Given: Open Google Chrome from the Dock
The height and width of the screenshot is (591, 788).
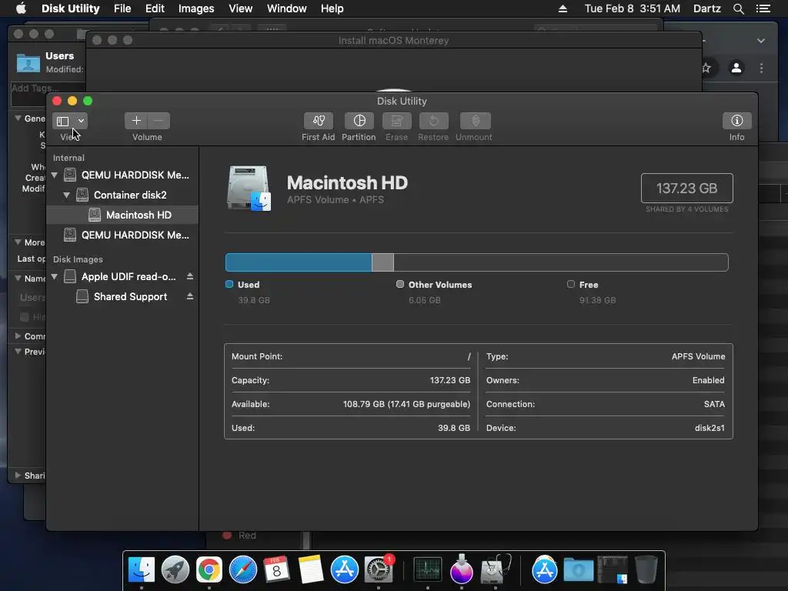Looking at the screenshot, I should point(209,569).
